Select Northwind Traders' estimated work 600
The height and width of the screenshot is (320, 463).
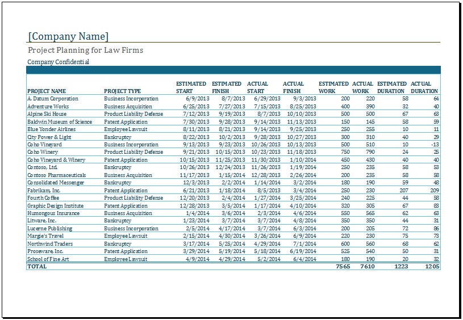click(345, 244)
